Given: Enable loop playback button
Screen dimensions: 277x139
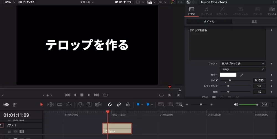Looking at the screenshot, I should coord(105,95).
